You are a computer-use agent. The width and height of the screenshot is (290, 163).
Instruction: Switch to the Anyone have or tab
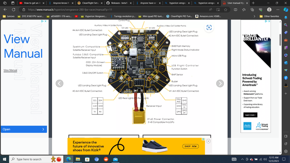[x=148, y=3]
